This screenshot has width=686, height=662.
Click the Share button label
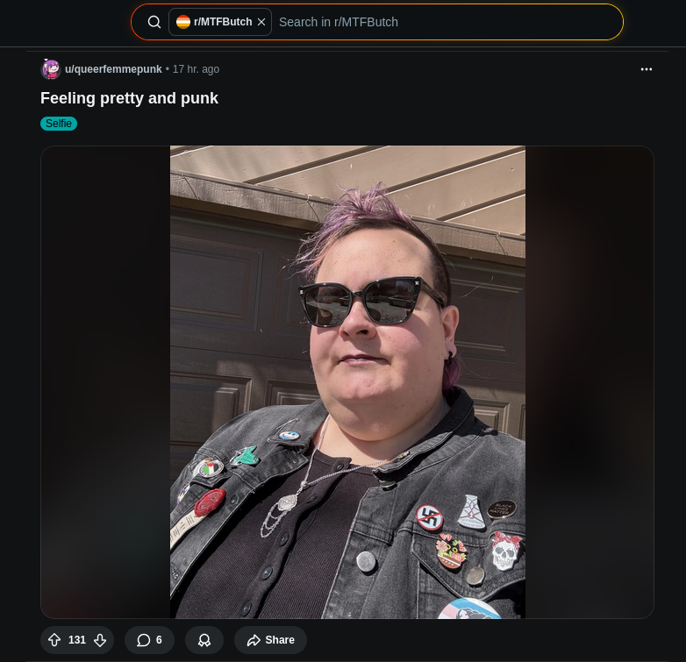click(280, 640)
